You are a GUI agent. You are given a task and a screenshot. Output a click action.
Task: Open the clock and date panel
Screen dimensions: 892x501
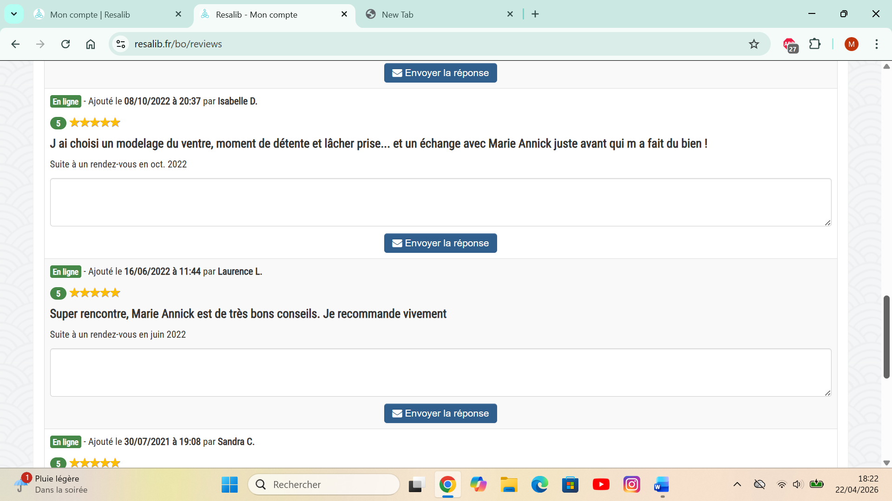click(x=857, y=484)
